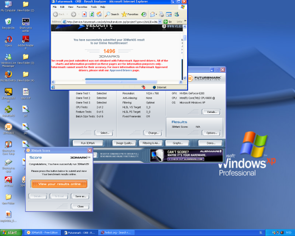295x236 pixels.
Task: Click the Links label in IE toolbar
Action: (x=179, y=22)
